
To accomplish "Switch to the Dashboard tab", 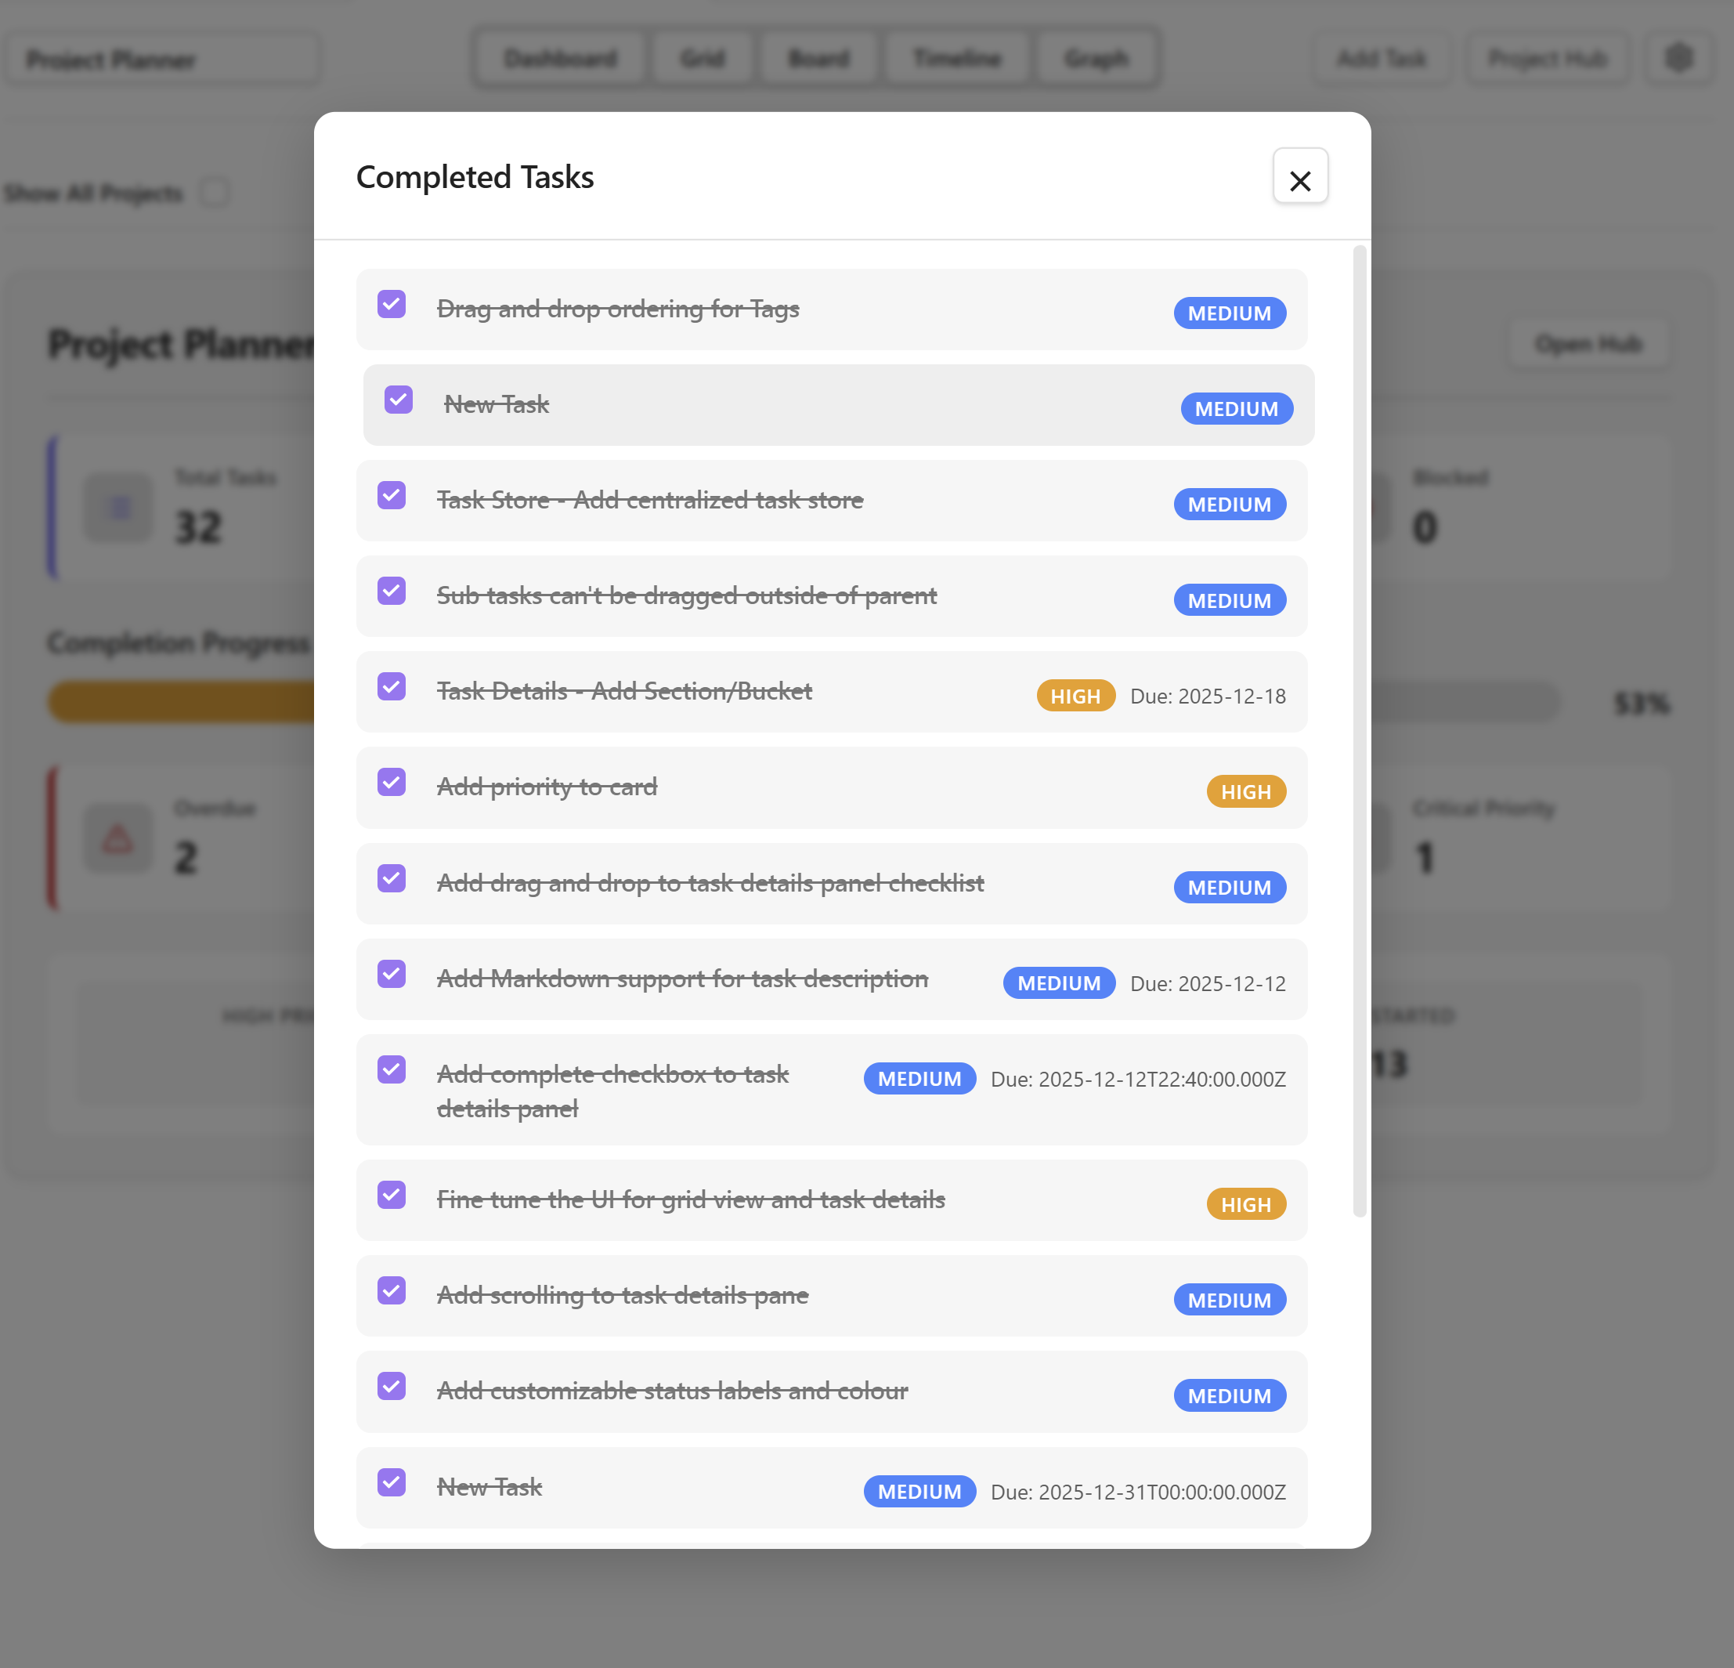I will point(560,60).
